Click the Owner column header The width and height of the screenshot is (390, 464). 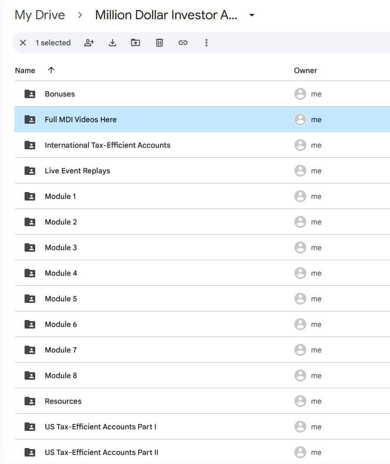[x=305, y=70]
